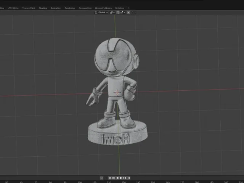Open the Compositing workspace tab
This screenshot has width=244, height=183.
(x=85, y=8)
